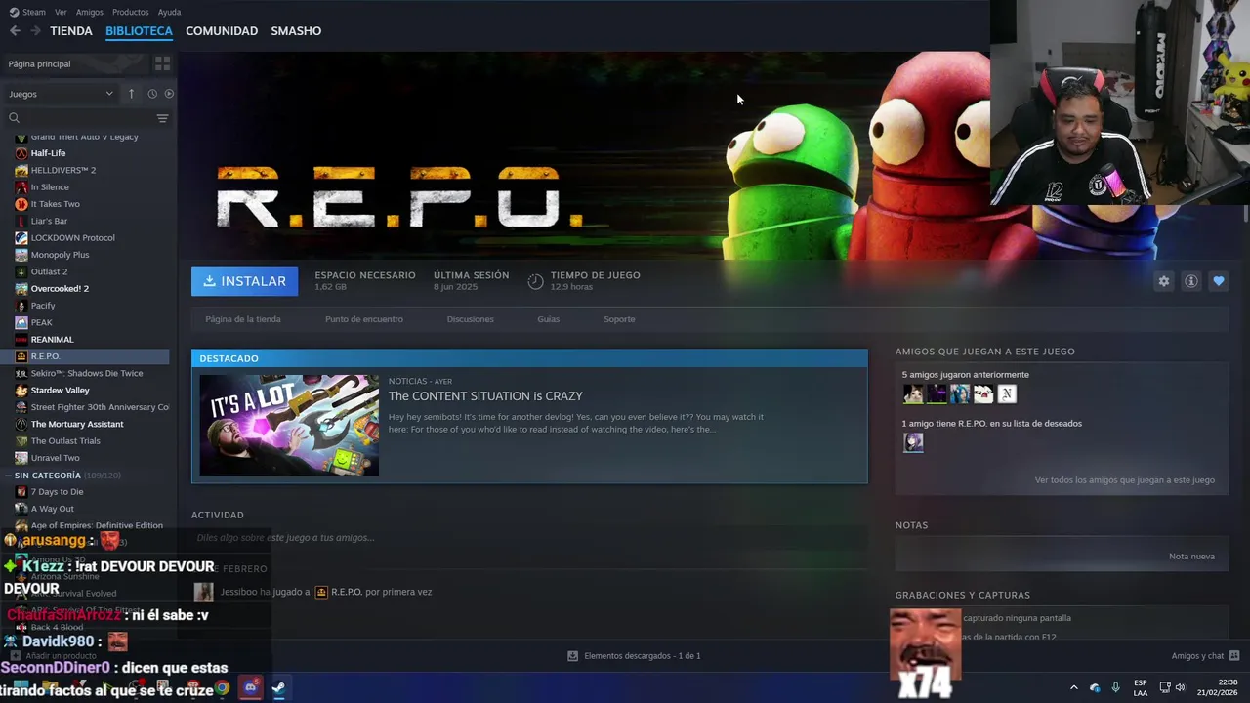
Task: Click the library search magnifier icon
Action: [14, 118]
